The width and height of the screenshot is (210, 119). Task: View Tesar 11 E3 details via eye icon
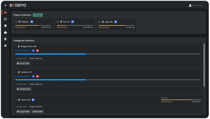coord(33,100)
